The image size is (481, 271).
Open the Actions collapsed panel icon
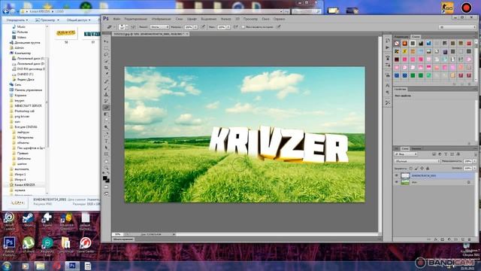pos(388,47)
